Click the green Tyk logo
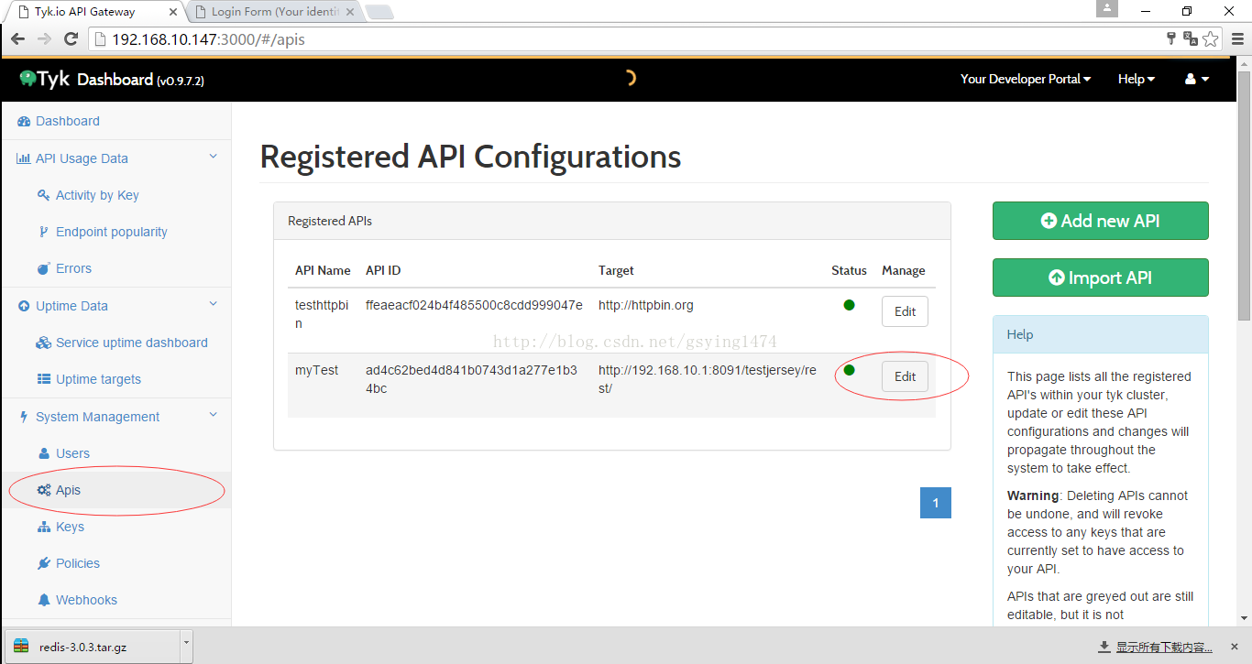This screenshot has width=1252, height=664. tap(45, 79)
